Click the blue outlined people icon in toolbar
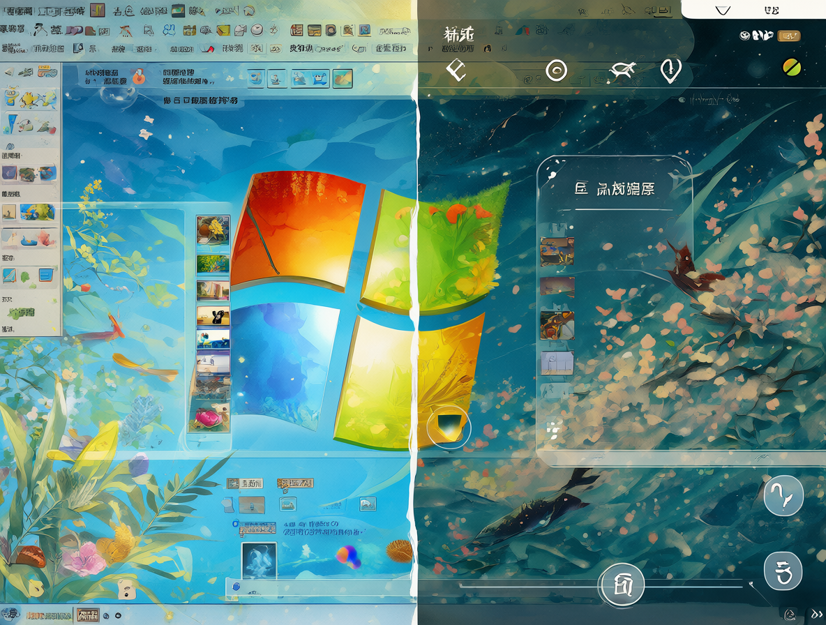 pyautogui.click(x=169, y=31)
